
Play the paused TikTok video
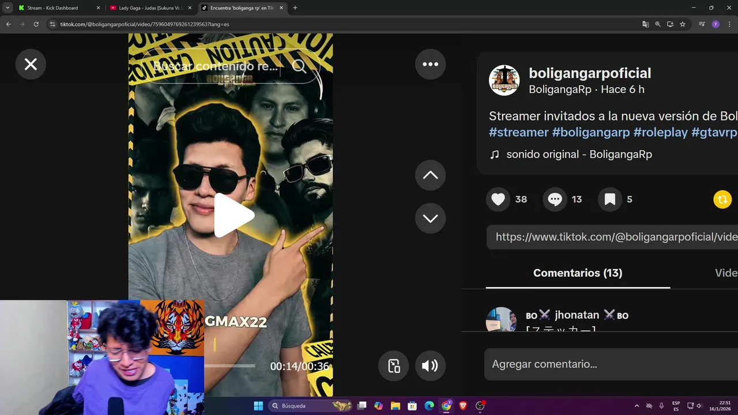[x=233, y=216]
